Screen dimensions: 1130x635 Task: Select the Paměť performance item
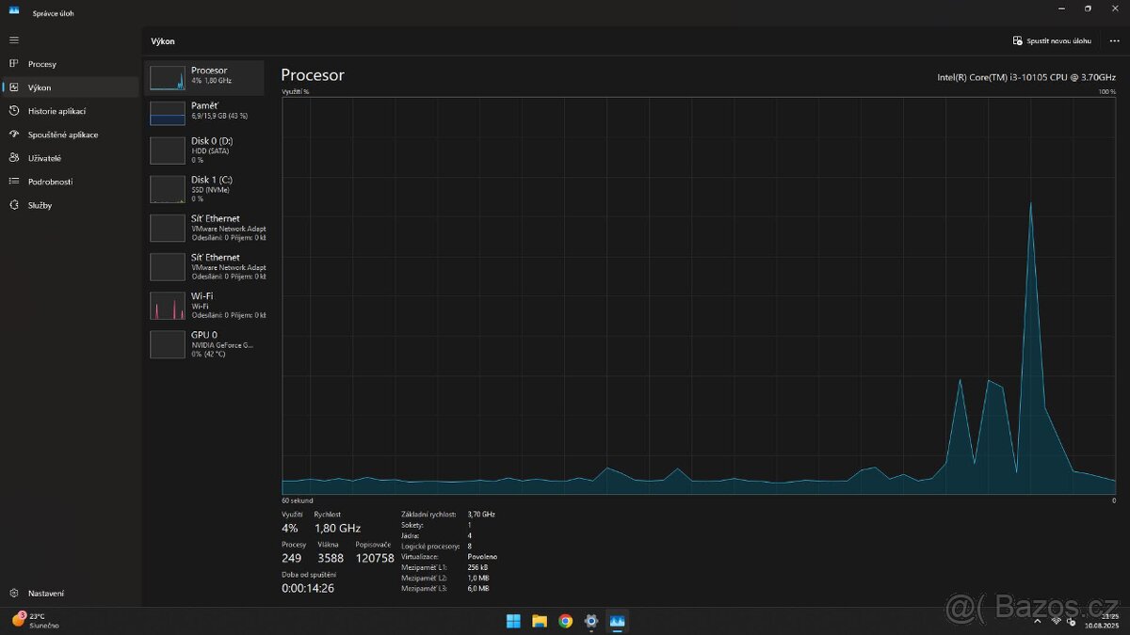point(205,111)
